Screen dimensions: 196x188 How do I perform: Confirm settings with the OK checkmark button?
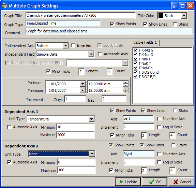(x=154, y=182)
